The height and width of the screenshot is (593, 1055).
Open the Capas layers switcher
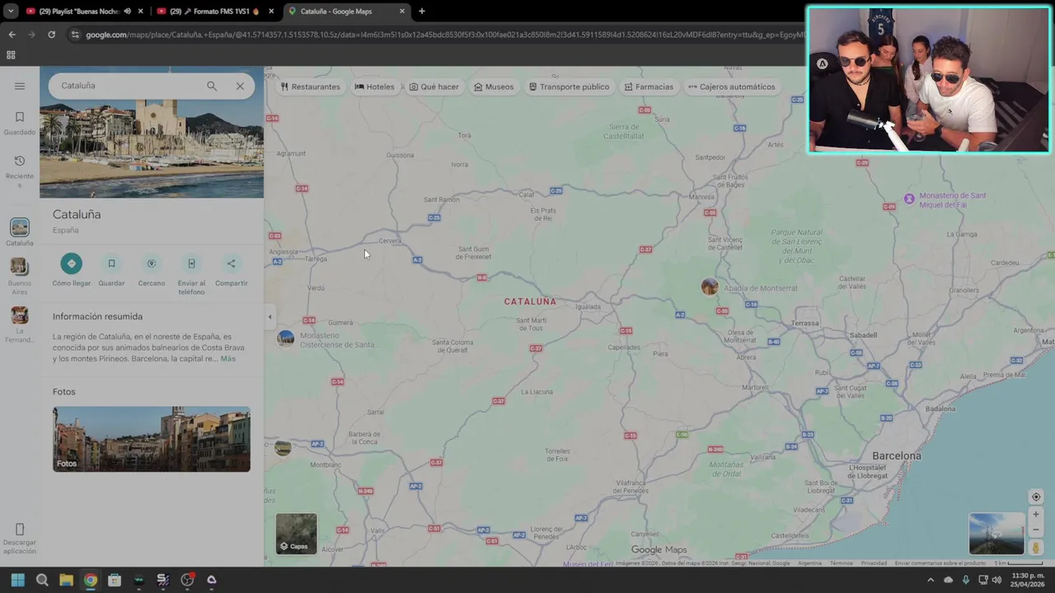(x=296, y=534)
